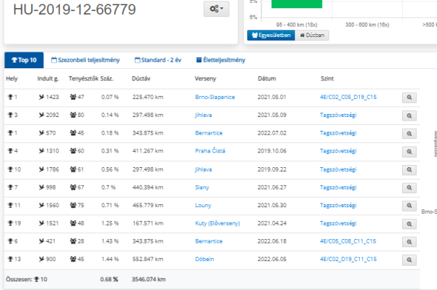Open Szezonbeli teljesítmény tab
This screenshot has width=437, height=290.
85,60
